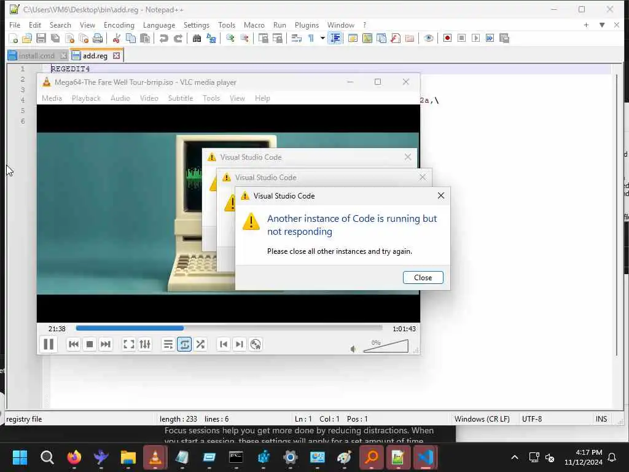Click UTF-8 encoding in status bar

click(532, 419)
